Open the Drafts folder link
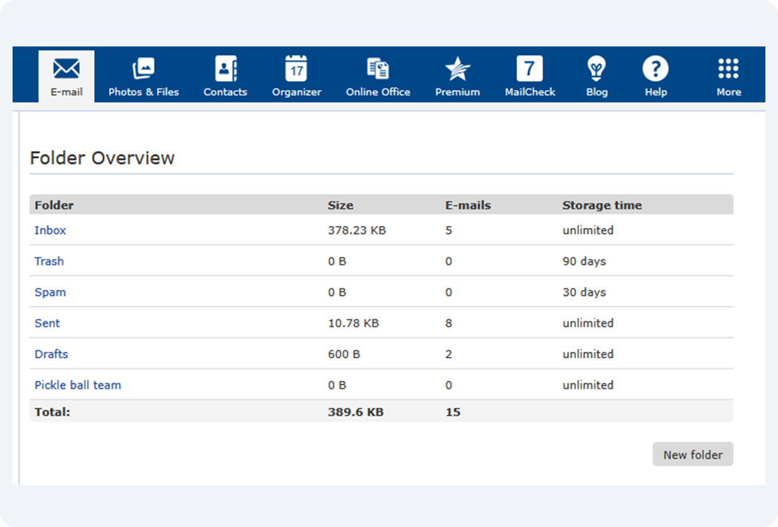778x527 pixels. coord(51,354)
